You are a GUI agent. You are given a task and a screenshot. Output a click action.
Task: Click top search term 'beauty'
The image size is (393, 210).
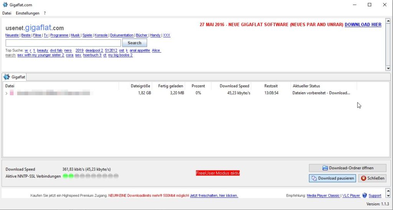[42, 50]
